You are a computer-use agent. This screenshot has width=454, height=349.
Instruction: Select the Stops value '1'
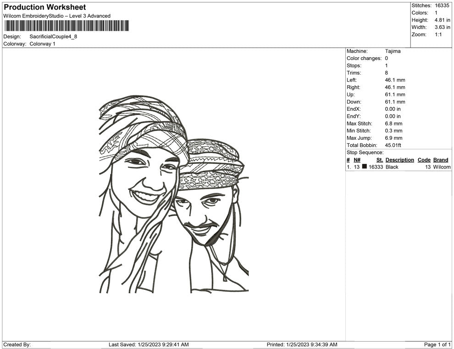click(x=386, y=65)
